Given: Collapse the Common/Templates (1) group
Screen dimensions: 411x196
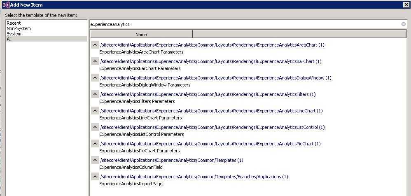Looking at the screenshot, I should (x=95, y=160).
